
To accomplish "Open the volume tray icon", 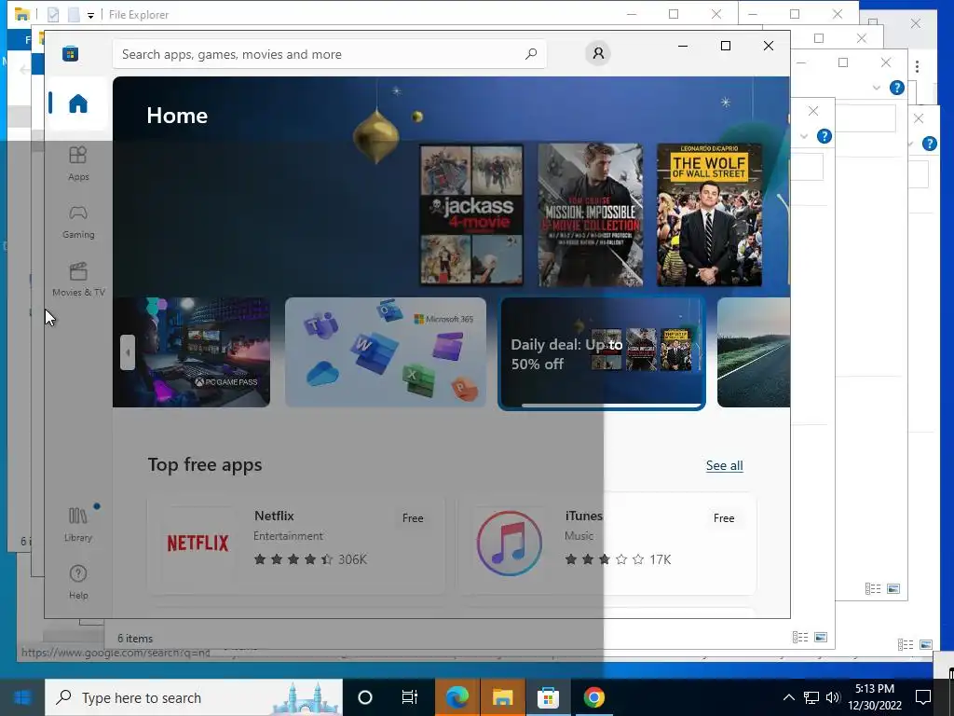I will [x=833, y=697].
